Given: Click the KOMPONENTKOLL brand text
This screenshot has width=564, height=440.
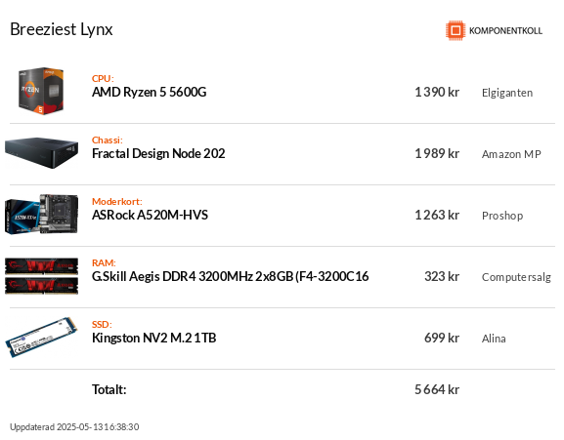Looking at the screenshot, I should click(x=505, y=31).
